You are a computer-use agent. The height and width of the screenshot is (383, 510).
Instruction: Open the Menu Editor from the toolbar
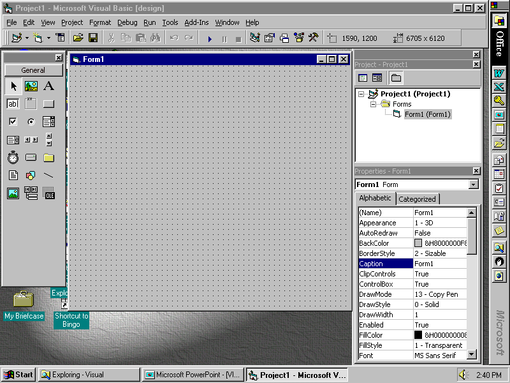click(x=61, y=38)
